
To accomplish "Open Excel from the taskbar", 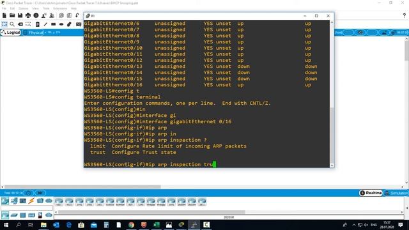I will pos(156,225).
